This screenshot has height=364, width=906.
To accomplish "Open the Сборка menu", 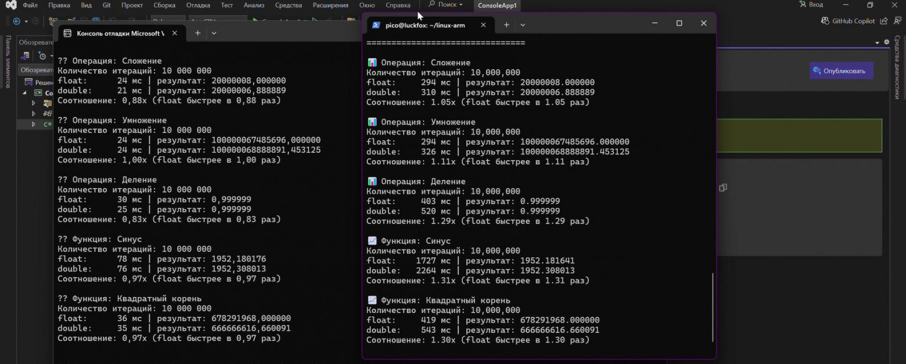I will pos(164,5).
